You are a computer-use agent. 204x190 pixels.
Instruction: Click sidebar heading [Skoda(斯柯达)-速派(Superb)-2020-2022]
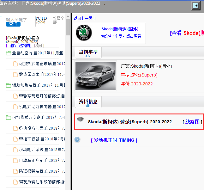23,40
